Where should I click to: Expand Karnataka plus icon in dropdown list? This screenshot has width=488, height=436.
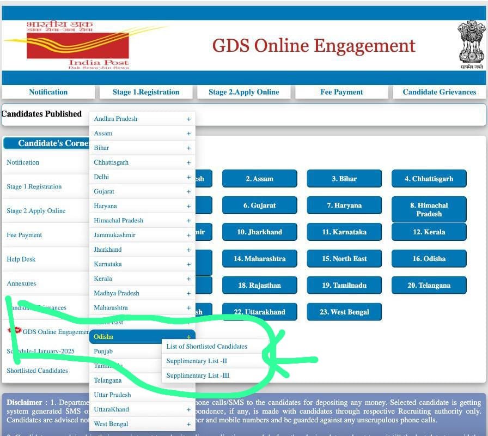point(188,264)
